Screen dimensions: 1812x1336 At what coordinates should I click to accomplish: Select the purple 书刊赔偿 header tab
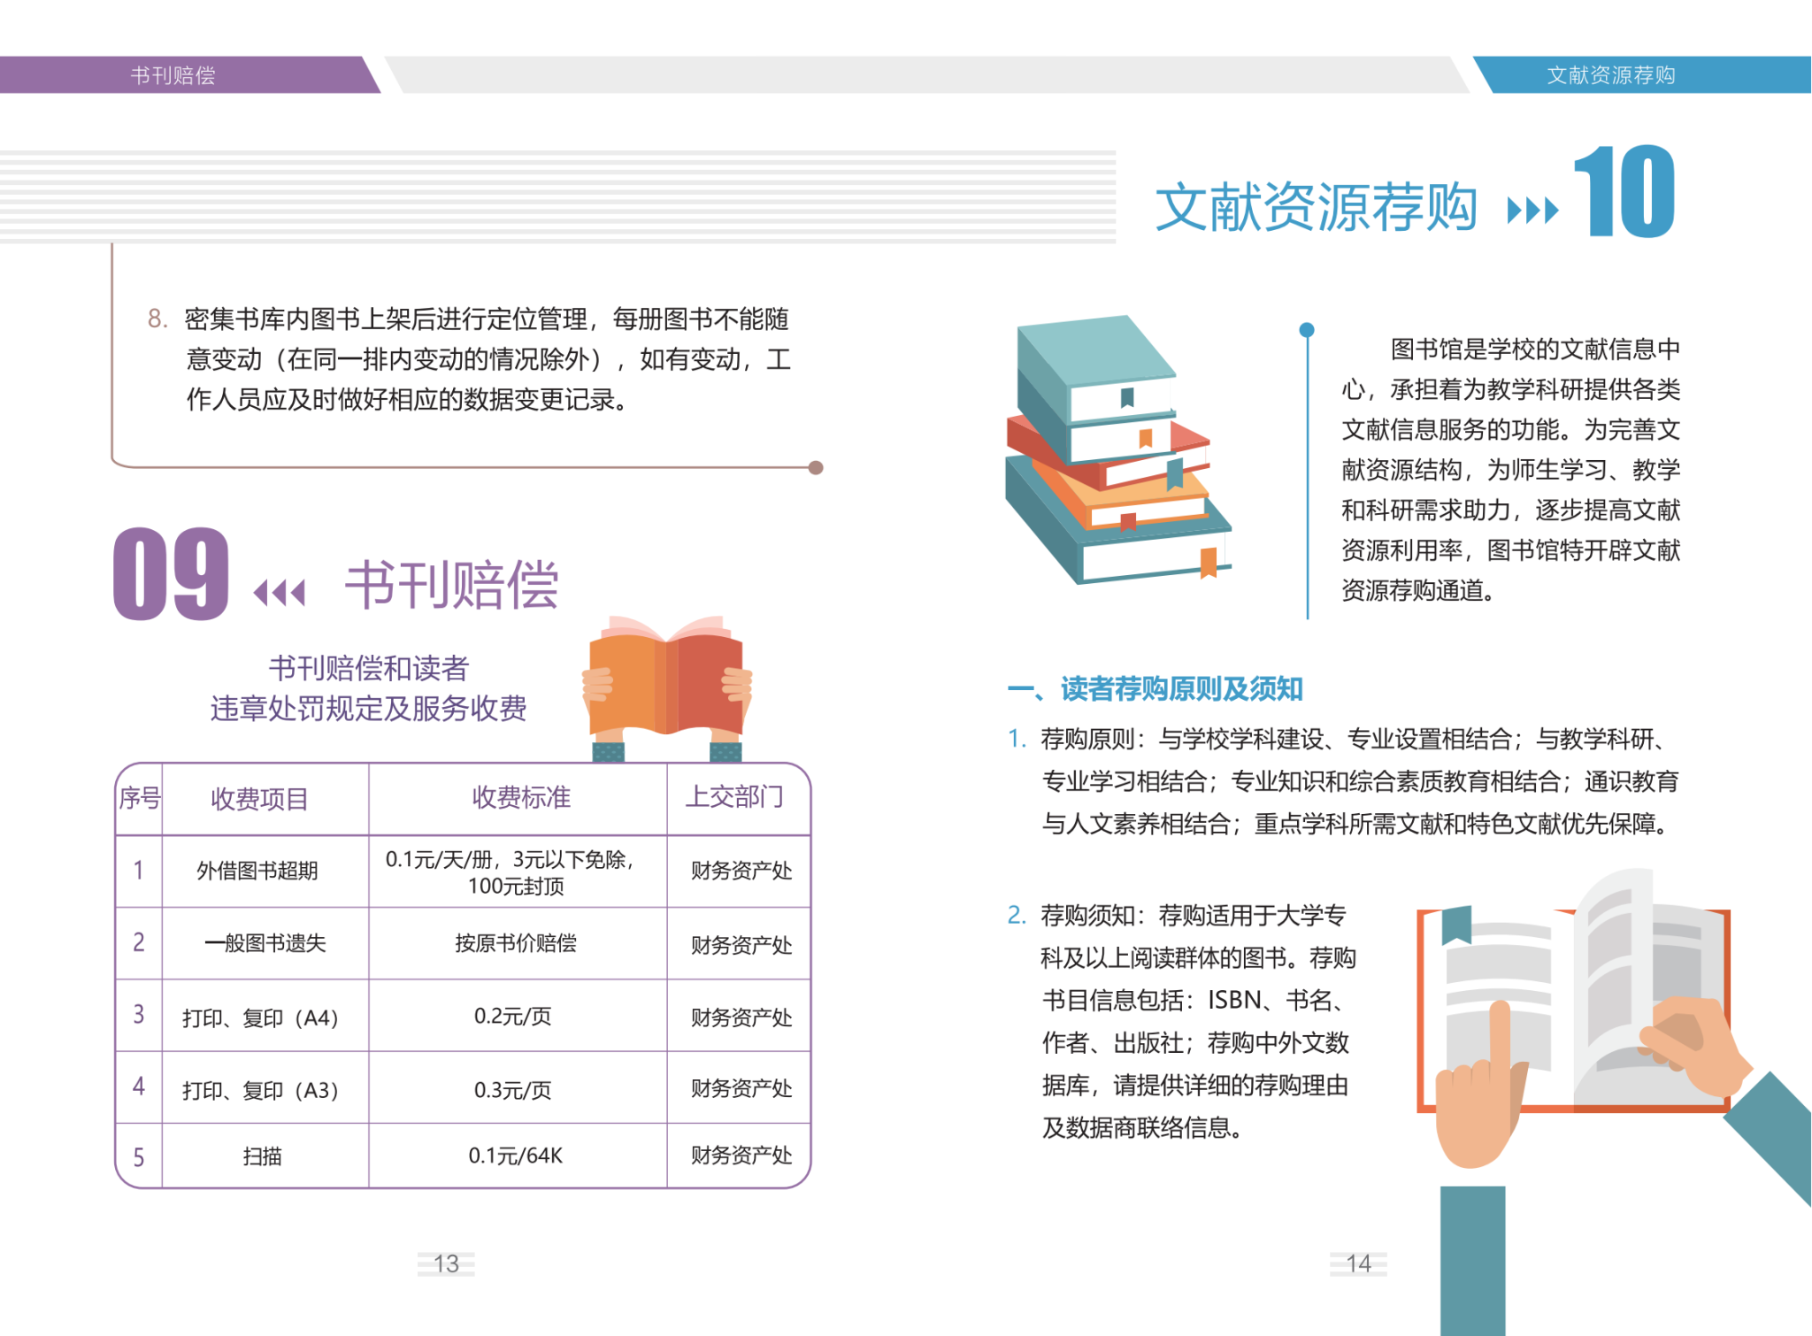tap(173, 75)
